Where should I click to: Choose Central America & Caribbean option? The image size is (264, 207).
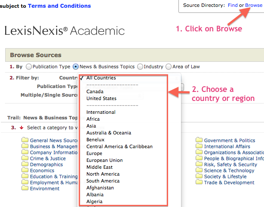point(120,146)
